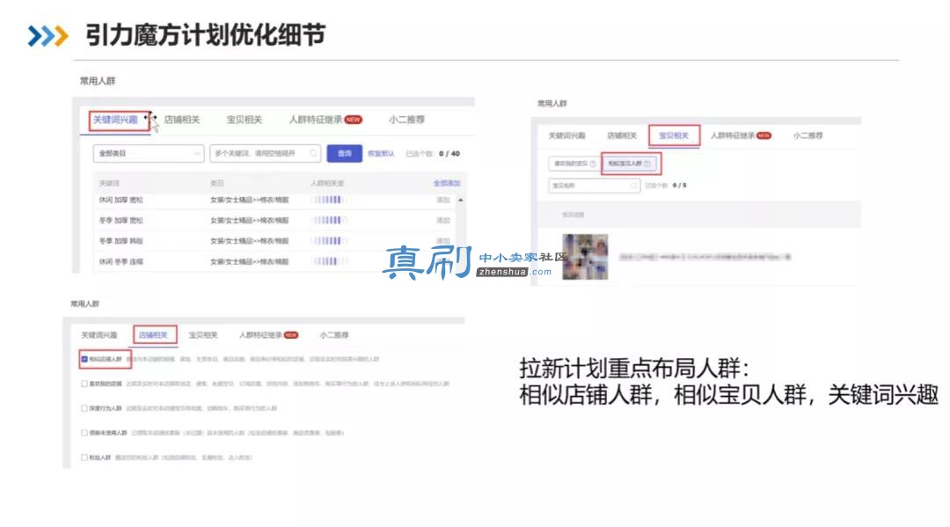Image resolution: width=950 pixels, height=527 pixels.
Task: Click the search icon in the keyword input
Action: pyautogui.click(x=313, y=153)
